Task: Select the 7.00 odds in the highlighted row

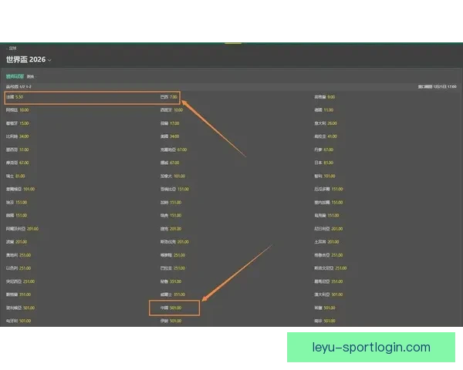Action: point(173,98)
